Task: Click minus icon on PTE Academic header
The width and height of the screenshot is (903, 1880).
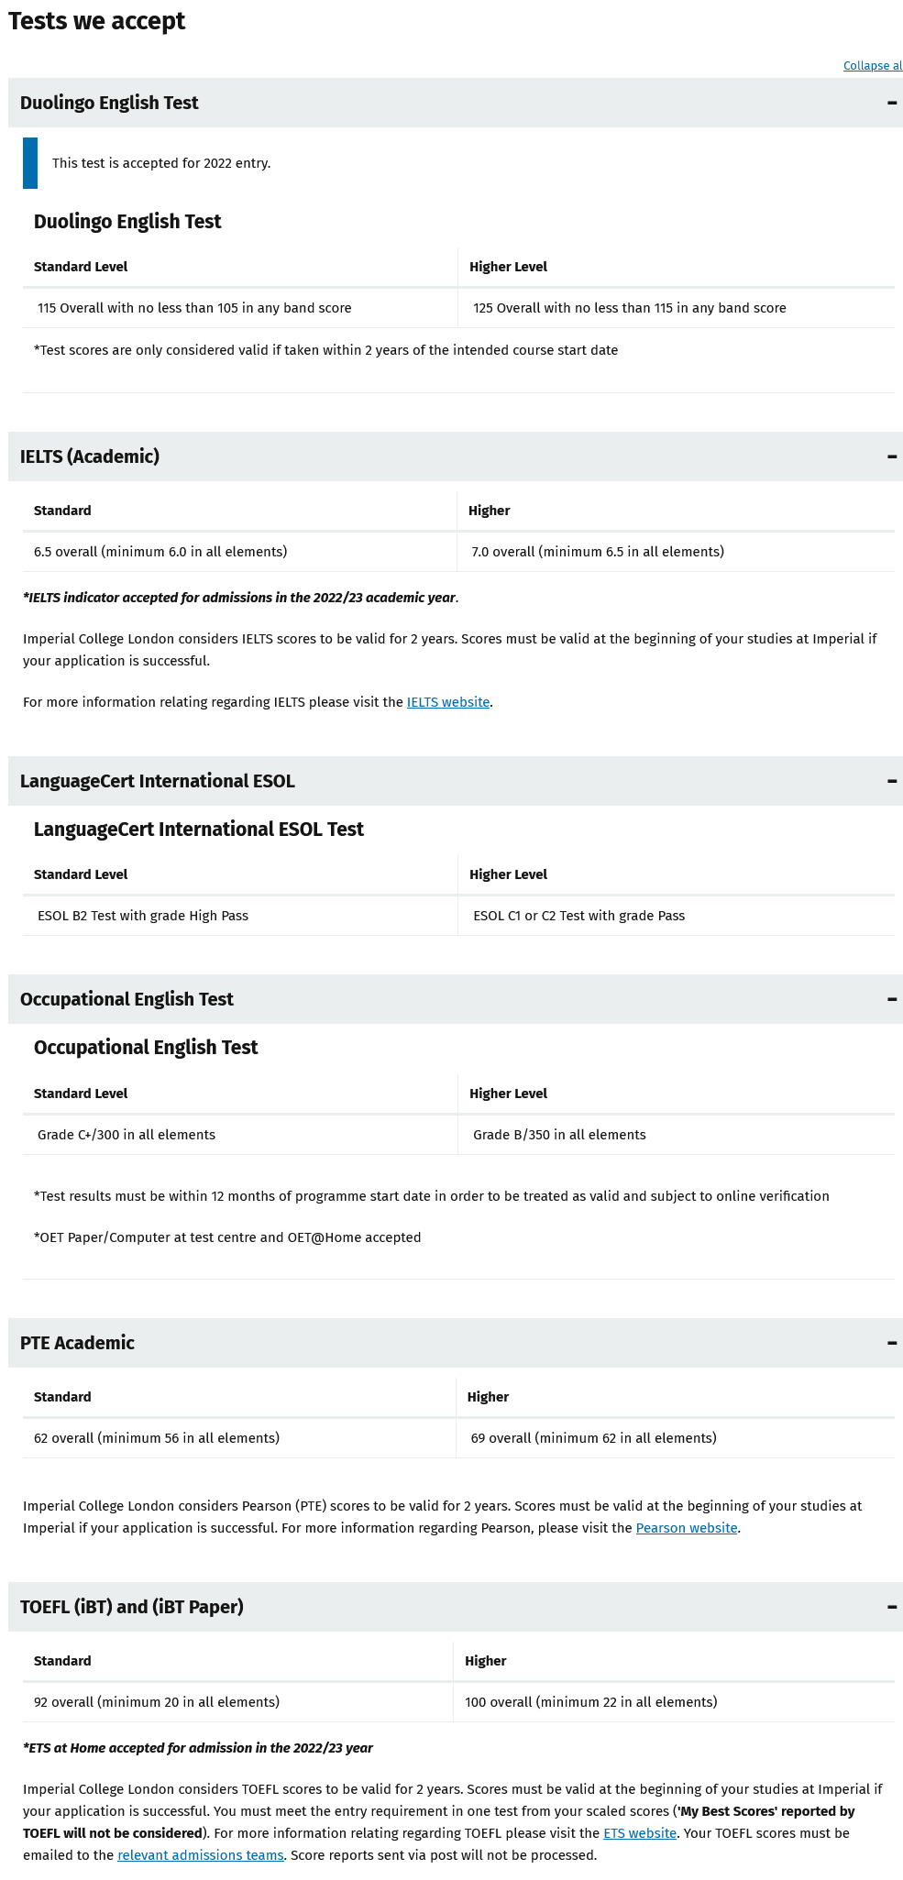Action: (x=892, y=1343)
